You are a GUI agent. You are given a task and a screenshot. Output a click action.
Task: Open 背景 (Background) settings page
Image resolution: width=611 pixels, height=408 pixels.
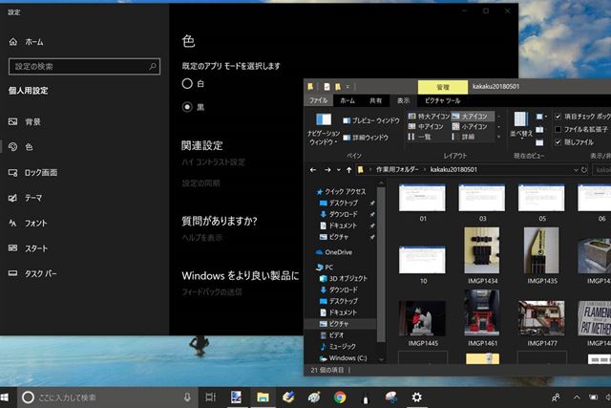(x=25, y=121)
